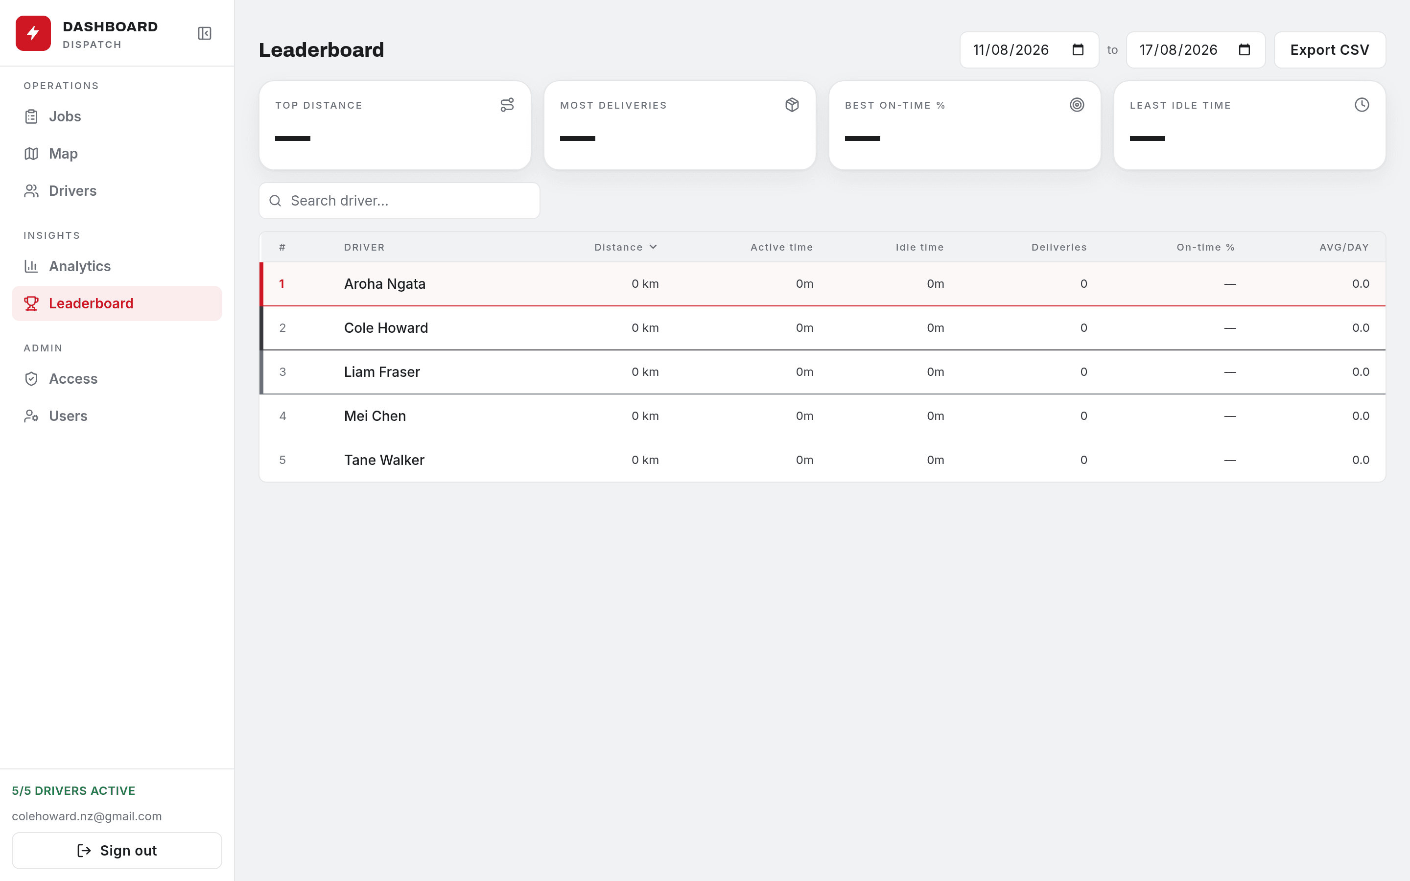The width and height of the screenshot is (1410, 881).
Task: Toggle the Distance column sort chevron
Action: (x=653, y=247)
